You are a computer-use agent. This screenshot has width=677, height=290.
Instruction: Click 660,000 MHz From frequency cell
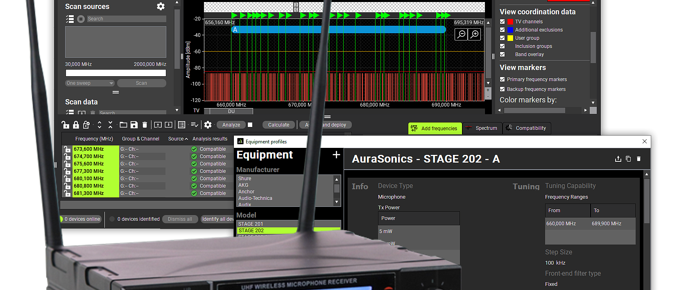click(568, 224)
